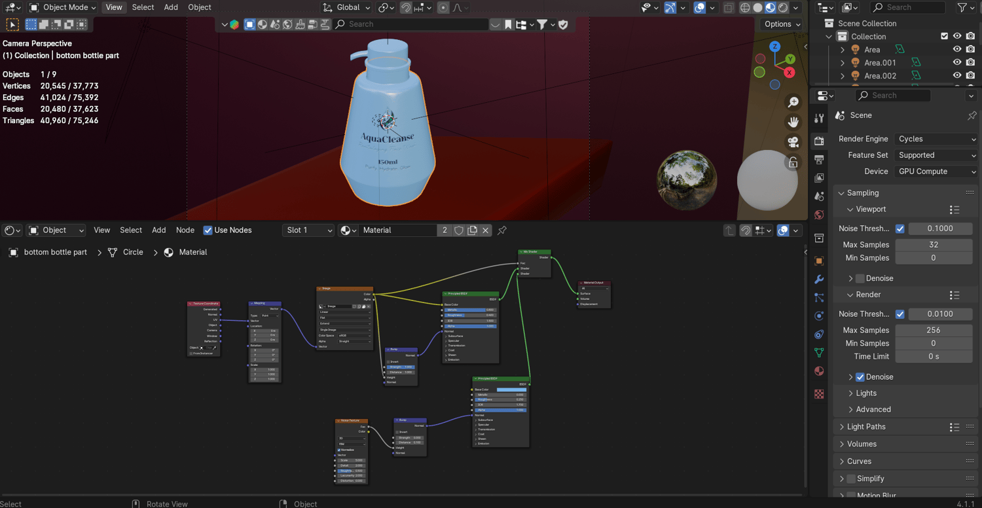
Task: Switch viewport to material preview shading
Action: point(771,8)
